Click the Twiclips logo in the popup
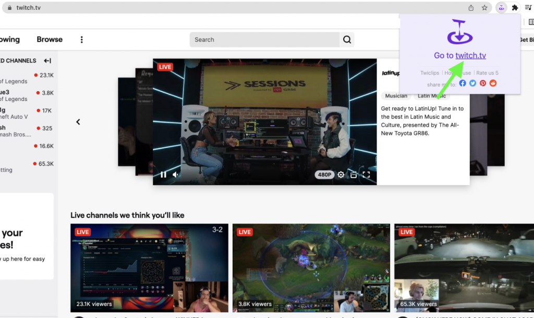Image resolution: width=534 pixels, height=318 pixels. [460, 32]
